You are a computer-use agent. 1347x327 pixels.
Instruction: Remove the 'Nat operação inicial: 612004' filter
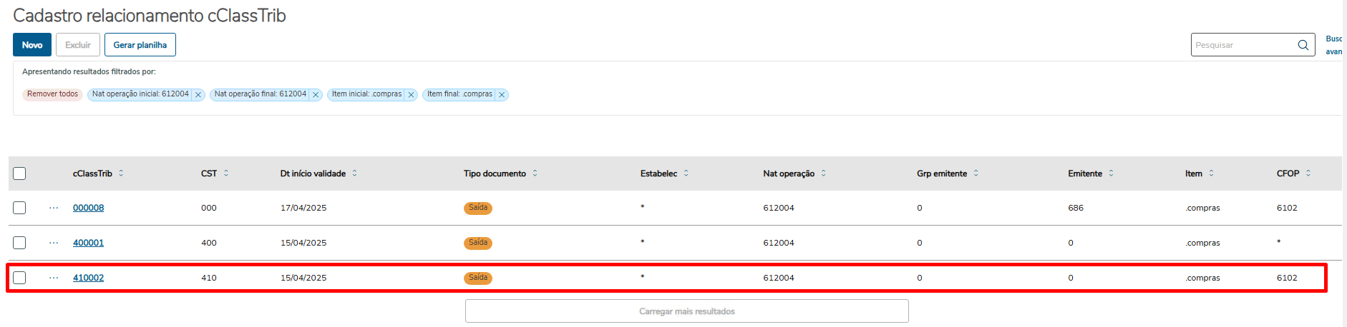pyautogui.click(x=198, y=95)
